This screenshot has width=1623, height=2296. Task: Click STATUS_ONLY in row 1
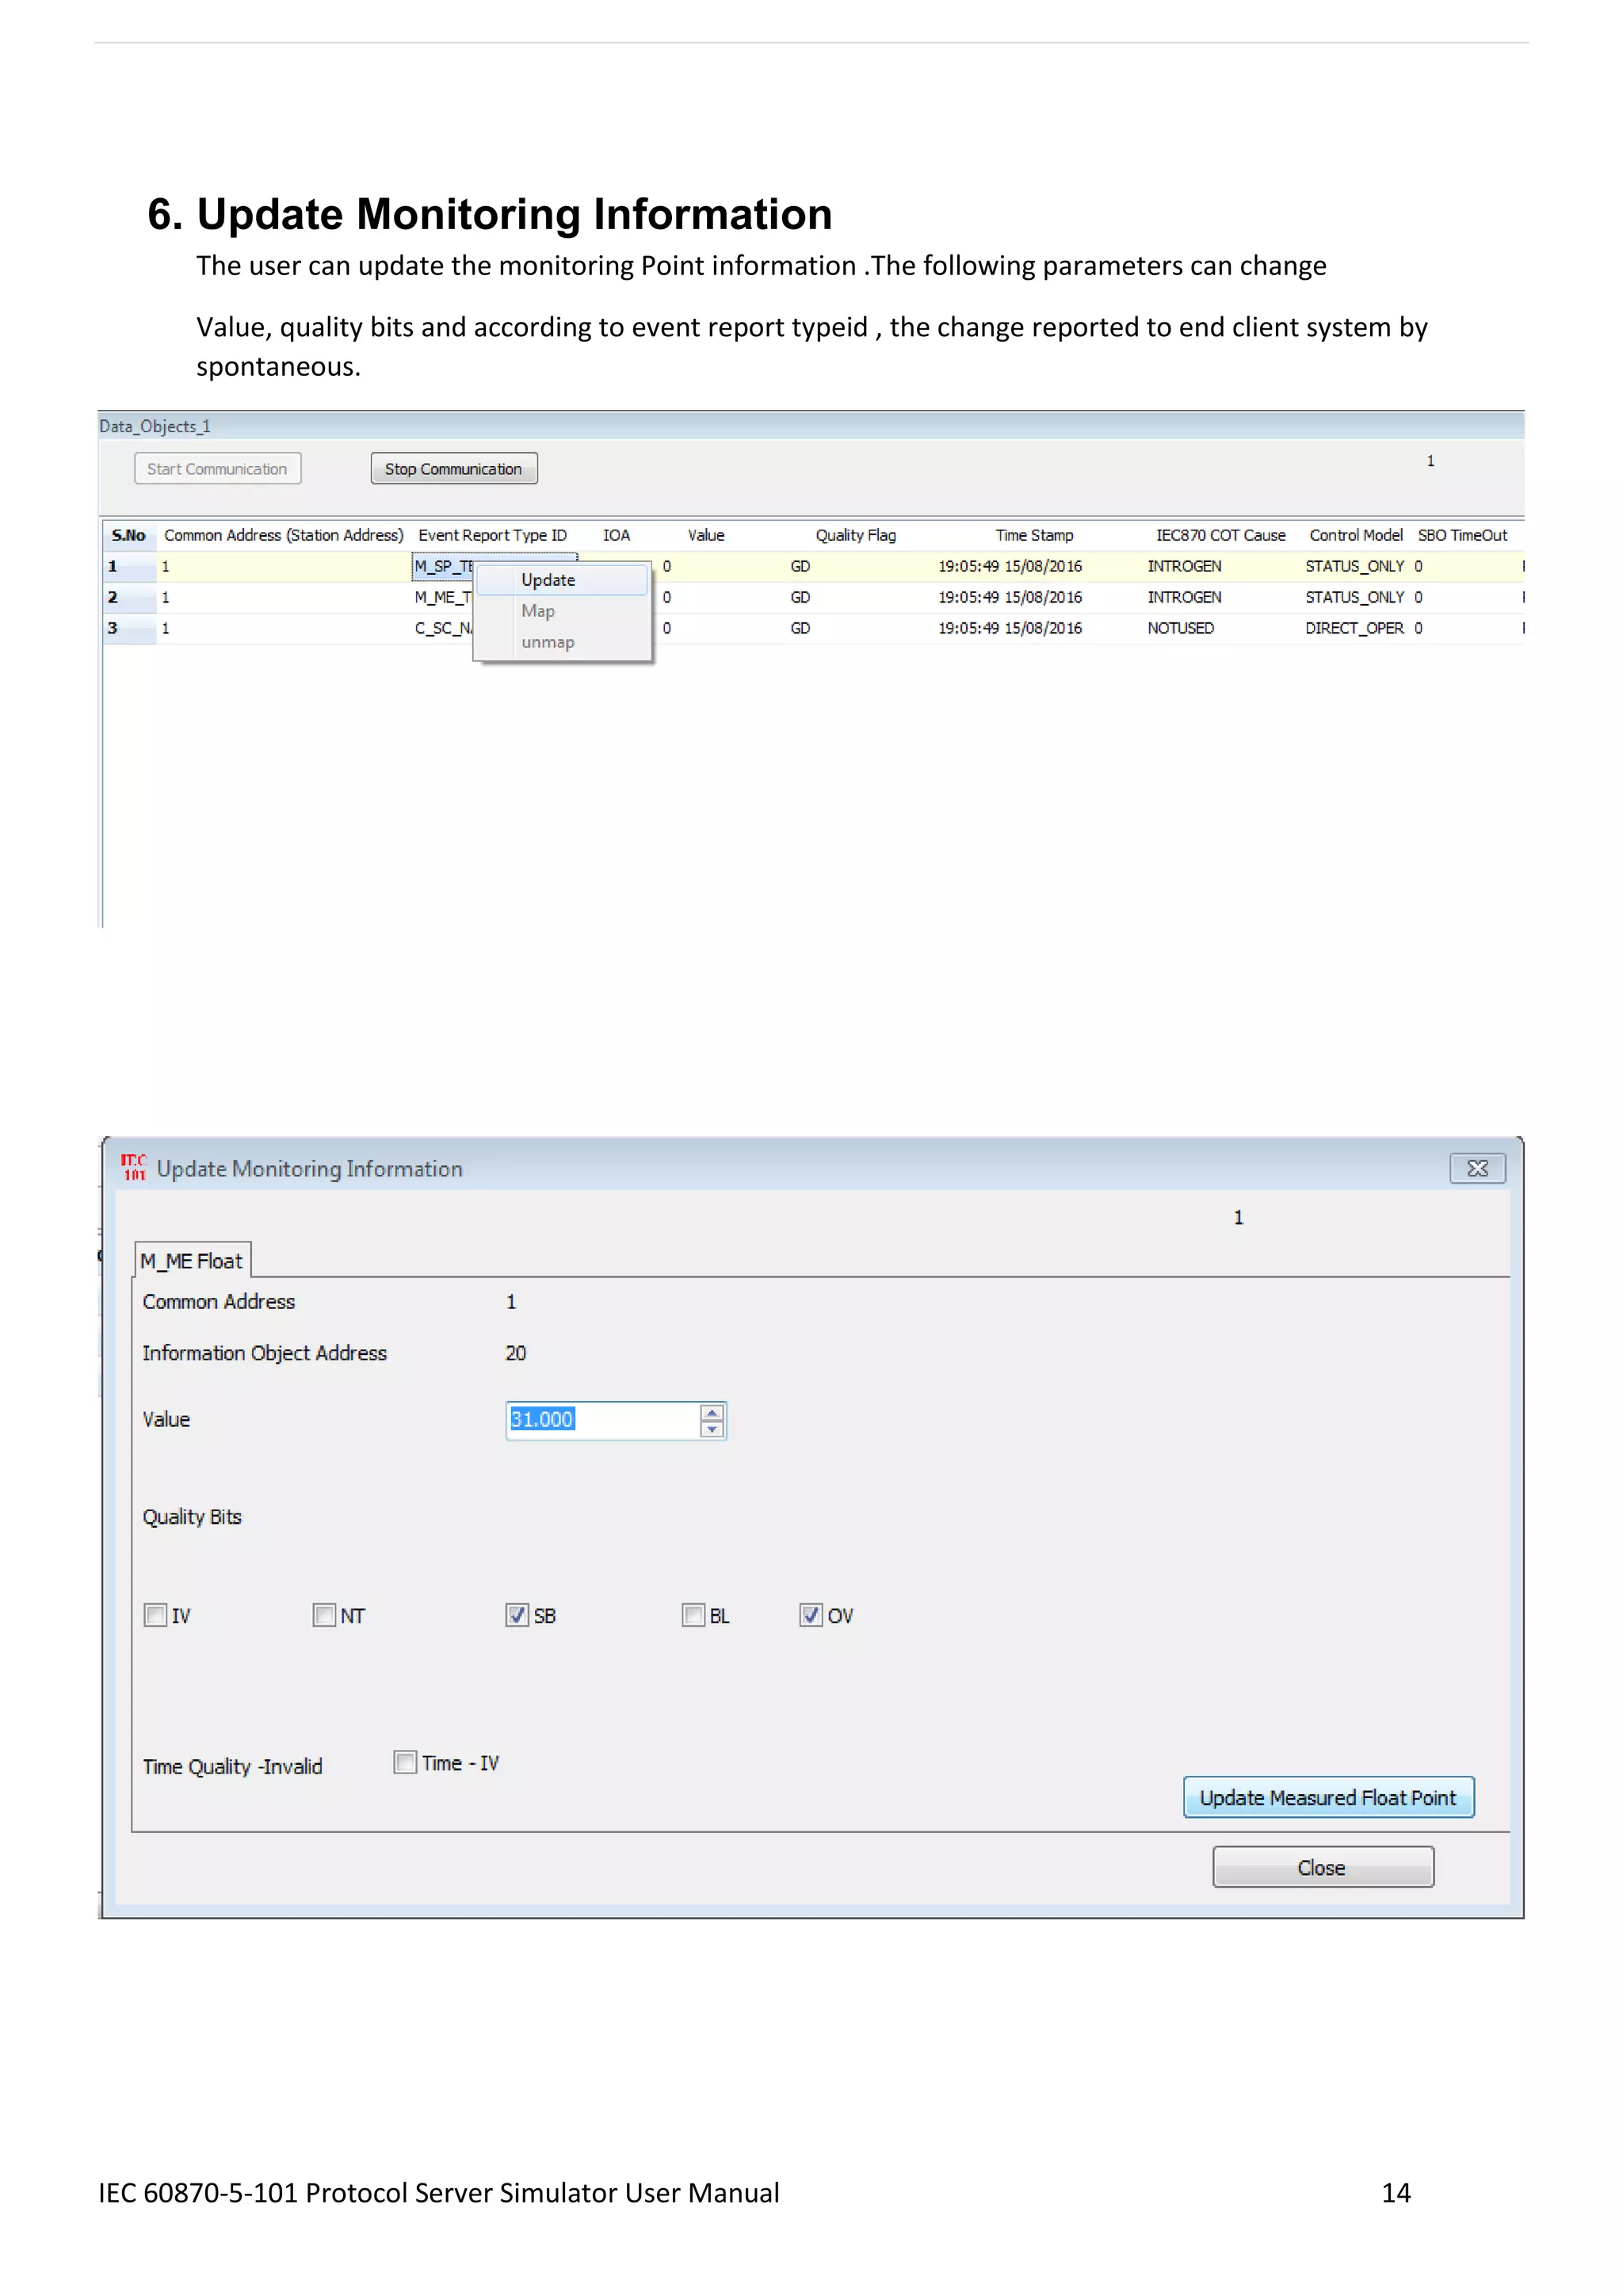1355,566
